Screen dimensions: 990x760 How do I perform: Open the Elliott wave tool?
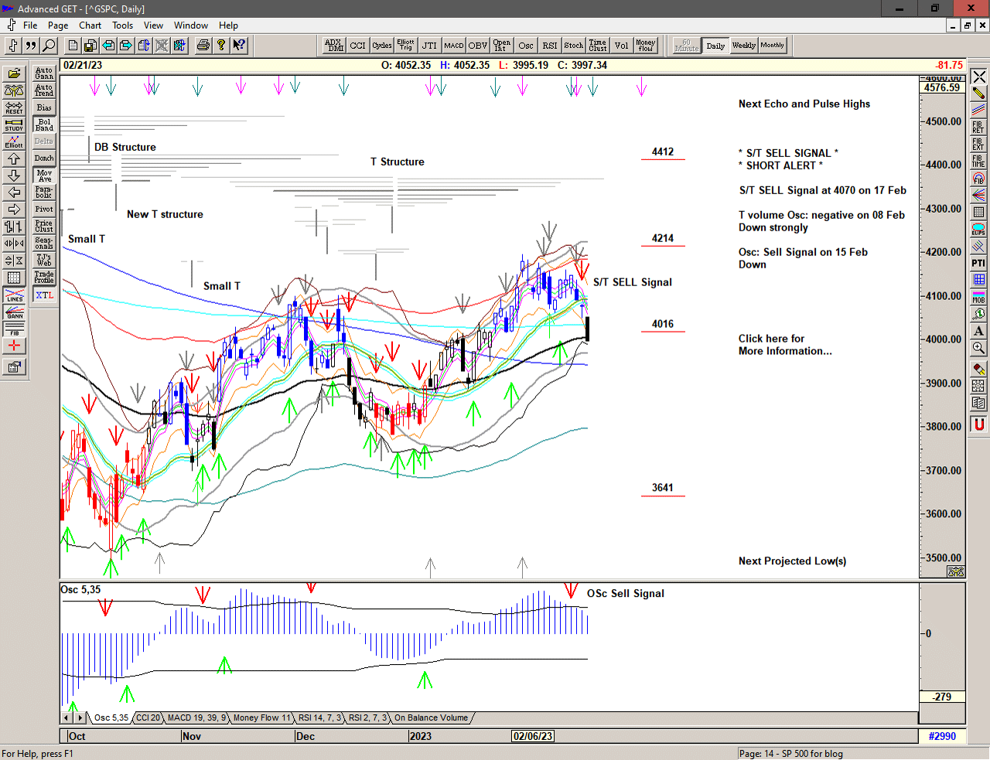click(x=14, y=141)
